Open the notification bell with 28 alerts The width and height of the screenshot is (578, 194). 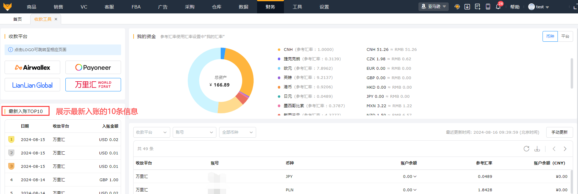point(498,7)
